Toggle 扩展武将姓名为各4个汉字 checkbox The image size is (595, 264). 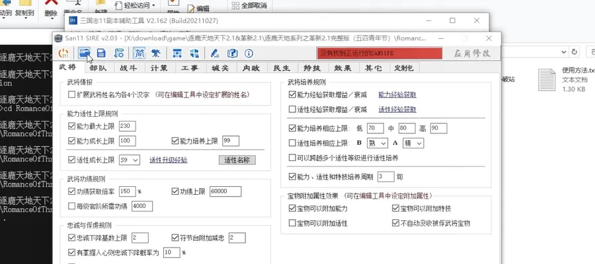coord(71,94)
